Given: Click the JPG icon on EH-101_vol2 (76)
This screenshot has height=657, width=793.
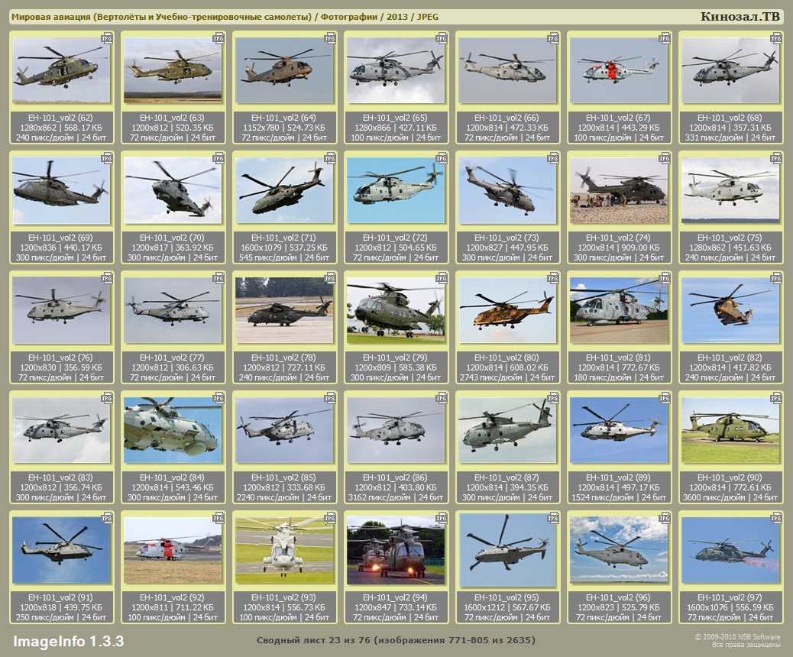Looking at the screenshot, I should click(x=107, y=278).
